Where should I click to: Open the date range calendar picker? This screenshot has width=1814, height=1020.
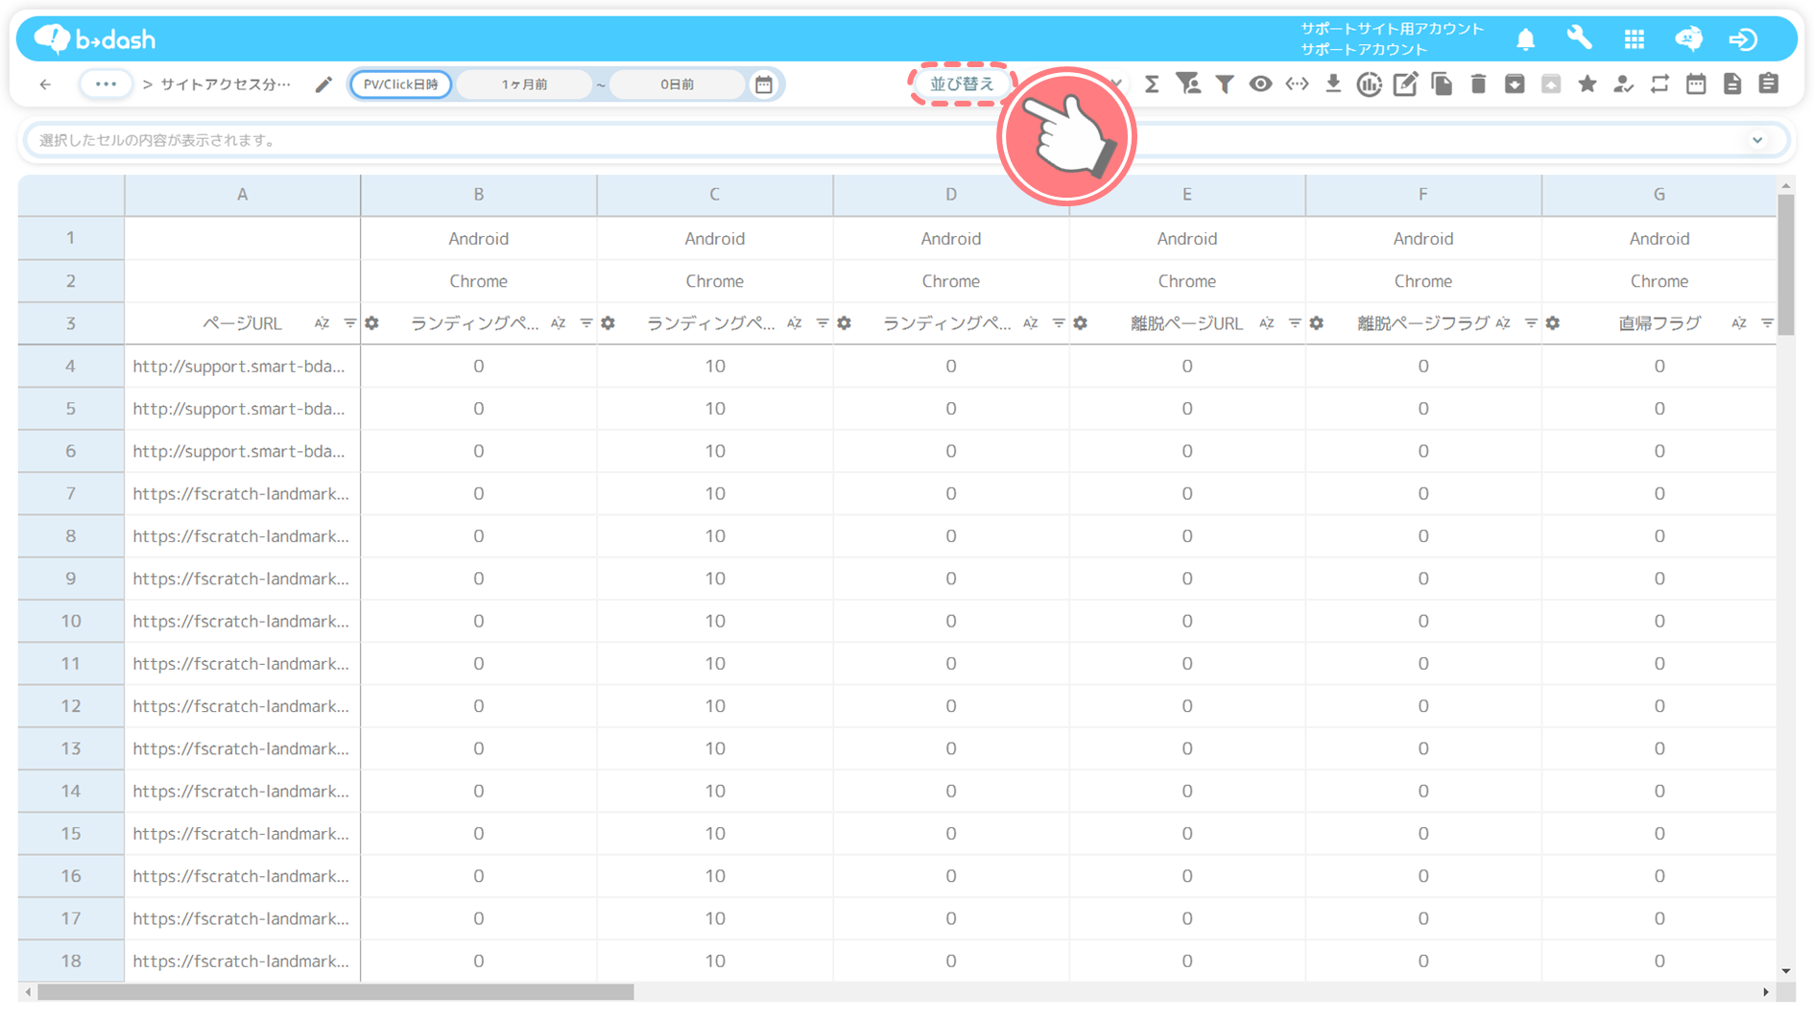(764, 84)
